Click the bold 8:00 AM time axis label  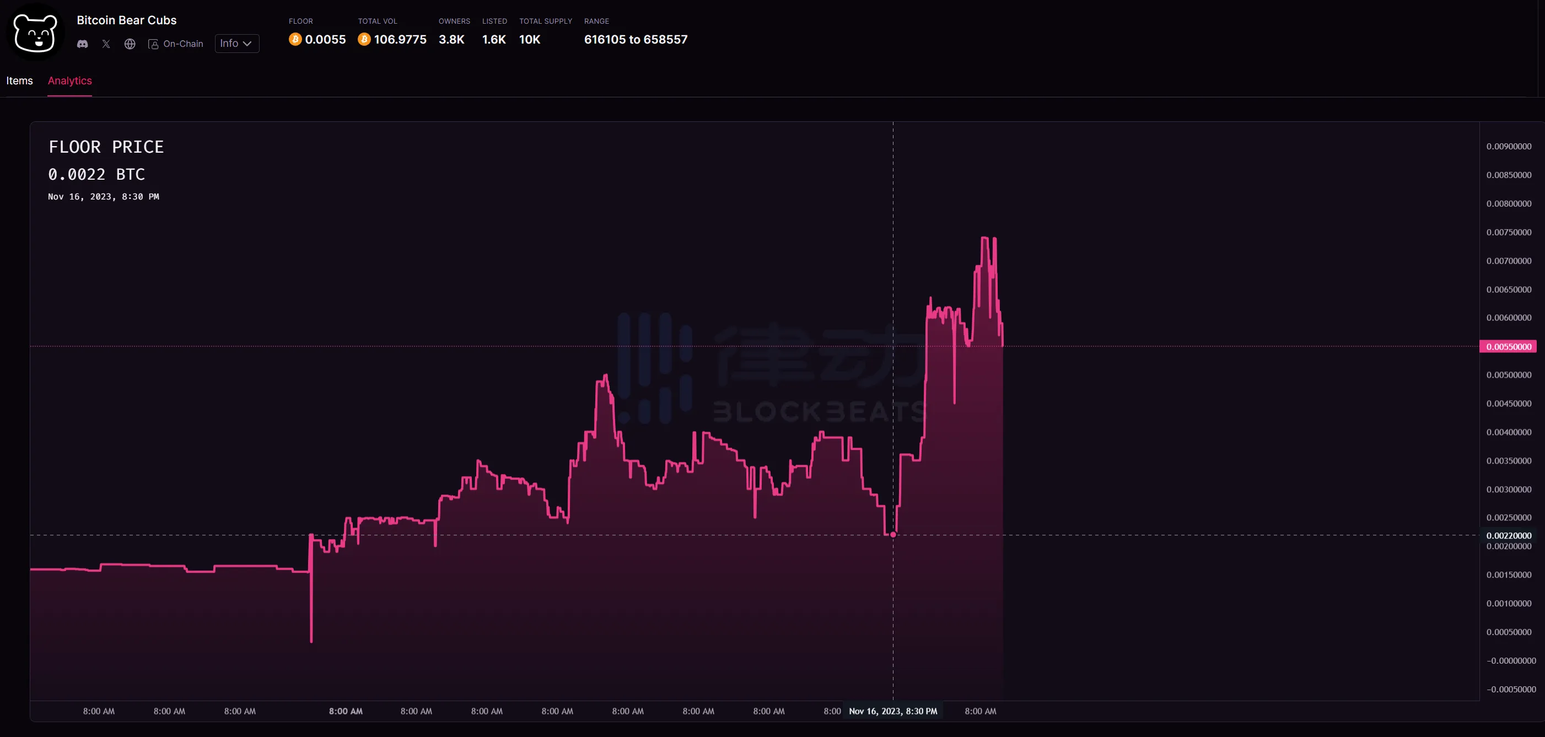click(346, 711)
